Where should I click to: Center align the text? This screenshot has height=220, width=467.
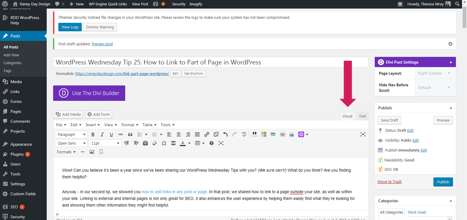[x=178, y=134]
